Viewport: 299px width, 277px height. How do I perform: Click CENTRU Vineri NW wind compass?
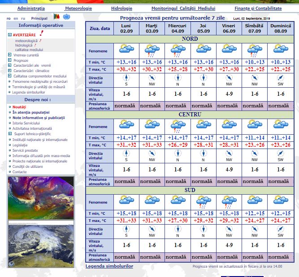coord(229,153)
